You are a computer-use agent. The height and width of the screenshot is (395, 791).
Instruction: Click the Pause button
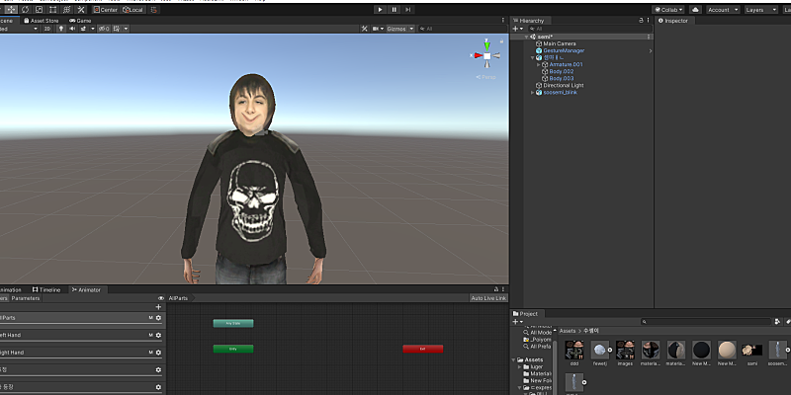[x=395, y=9]
